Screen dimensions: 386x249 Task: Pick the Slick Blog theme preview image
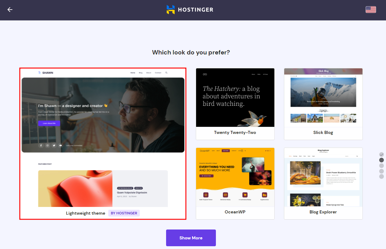click(x=323, y=97)
